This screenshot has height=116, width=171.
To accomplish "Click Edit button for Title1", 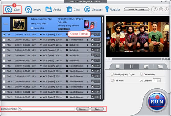I will click(97, 34).
